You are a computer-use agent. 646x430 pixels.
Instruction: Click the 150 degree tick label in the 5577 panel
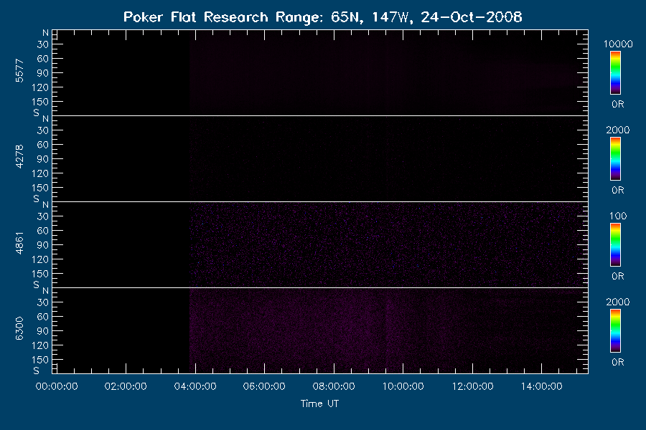pyautogui.click(x=40, y=102)
